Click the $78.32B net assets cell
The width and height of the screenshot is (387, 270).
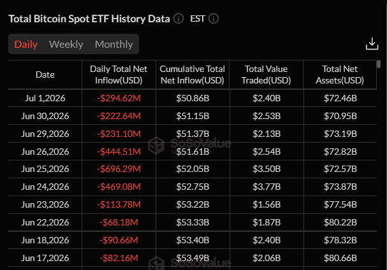pyautogui.click(x=340, y=240)
